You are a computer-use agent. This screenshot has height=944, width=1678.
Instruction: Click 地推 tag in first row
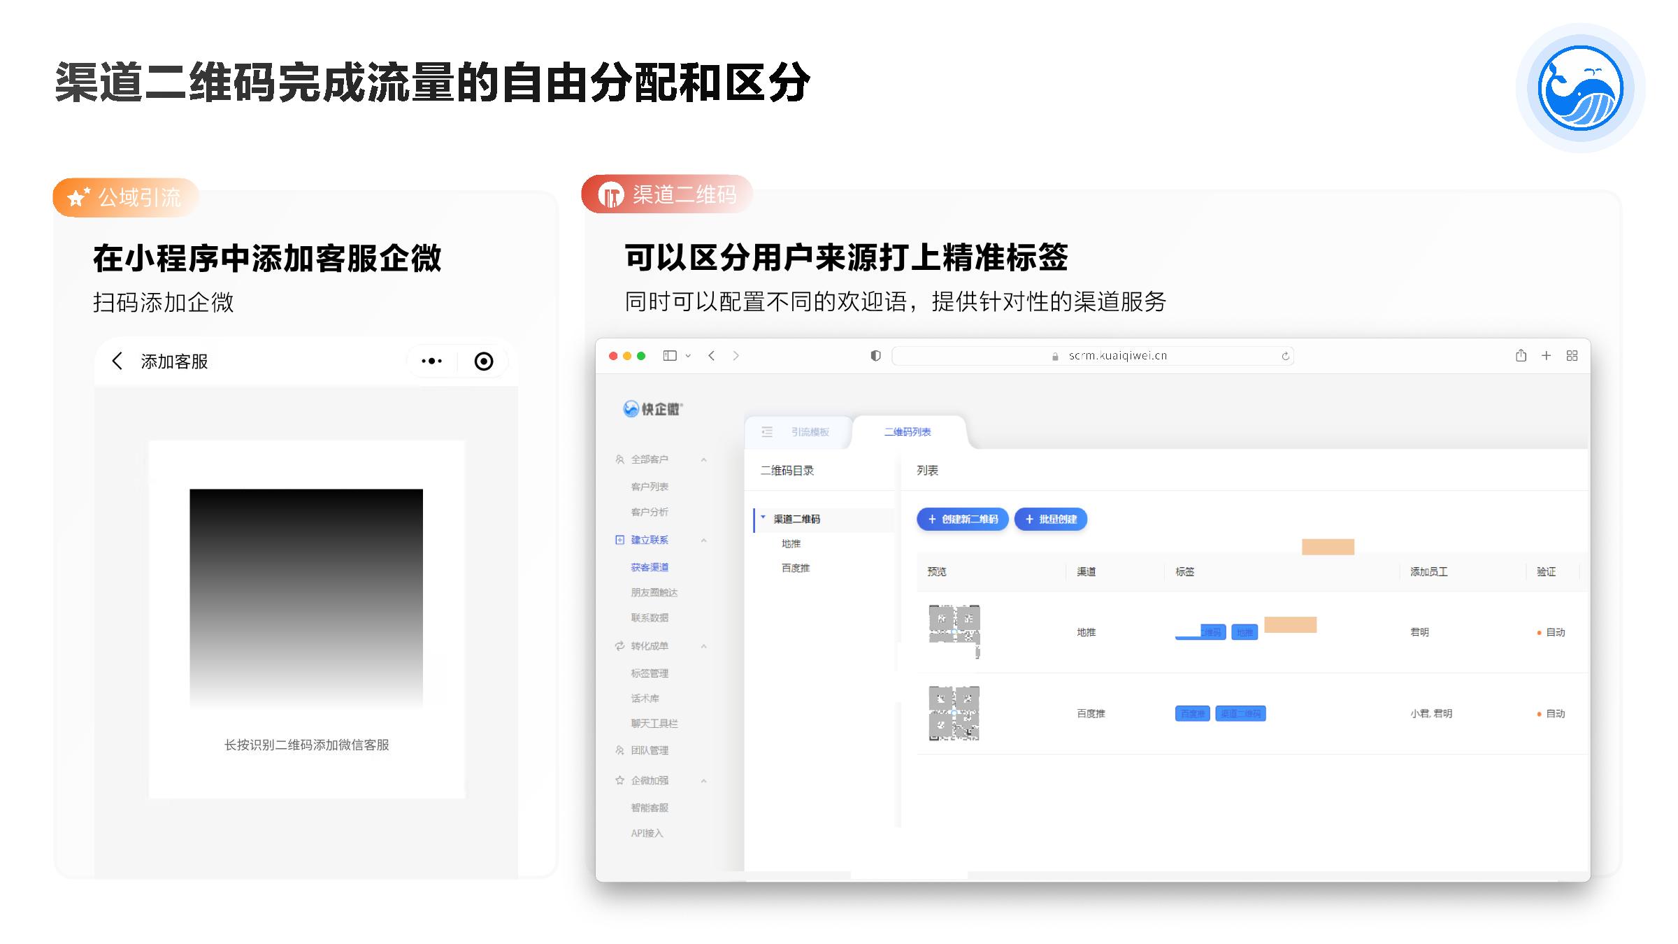(1245, 632)
